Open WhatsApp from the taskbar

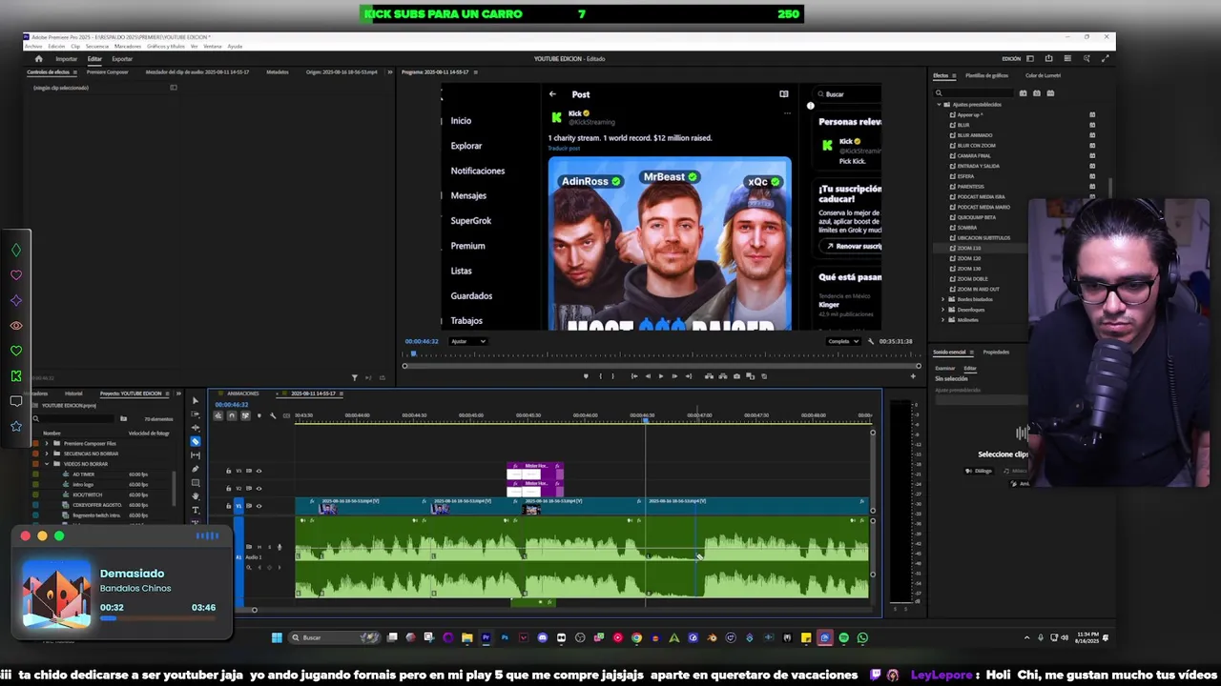[862, 637]
